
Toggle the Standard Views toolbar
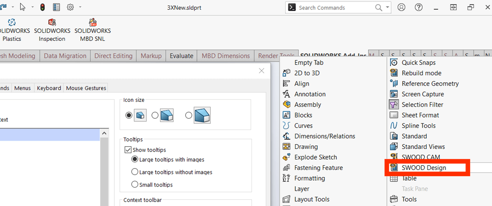coord(423,147)
